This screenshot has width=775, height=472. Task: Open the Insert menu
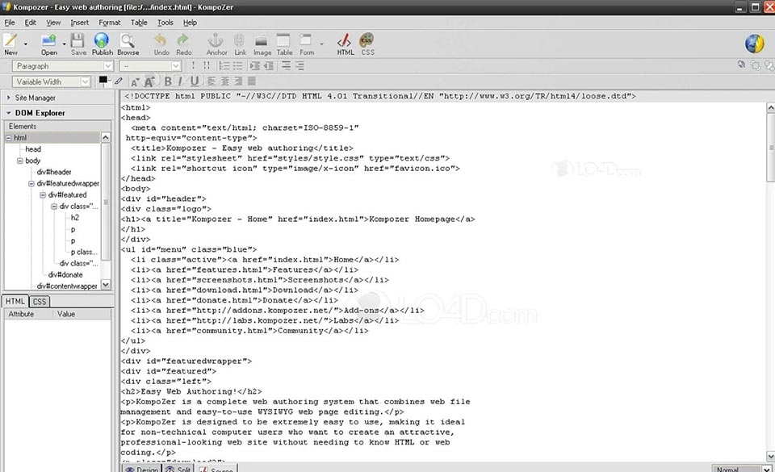coord(80,23)
